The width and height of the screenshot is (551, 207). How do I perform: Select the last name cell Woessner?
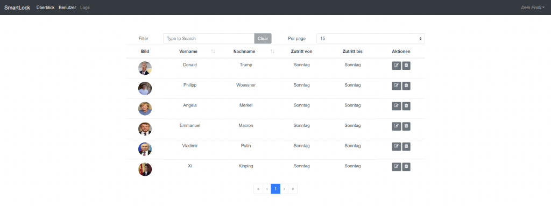click(x=246, y=85)
